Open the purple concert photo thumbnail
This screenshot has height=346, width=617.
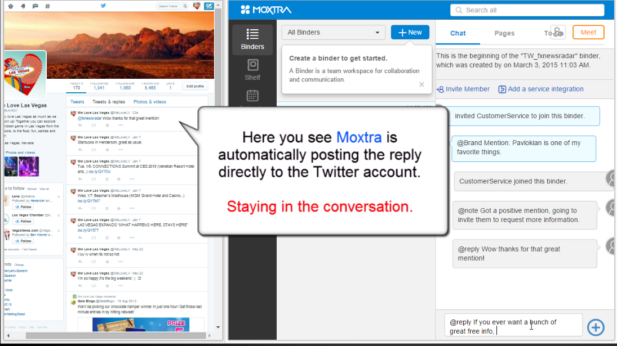click(29, 166)
